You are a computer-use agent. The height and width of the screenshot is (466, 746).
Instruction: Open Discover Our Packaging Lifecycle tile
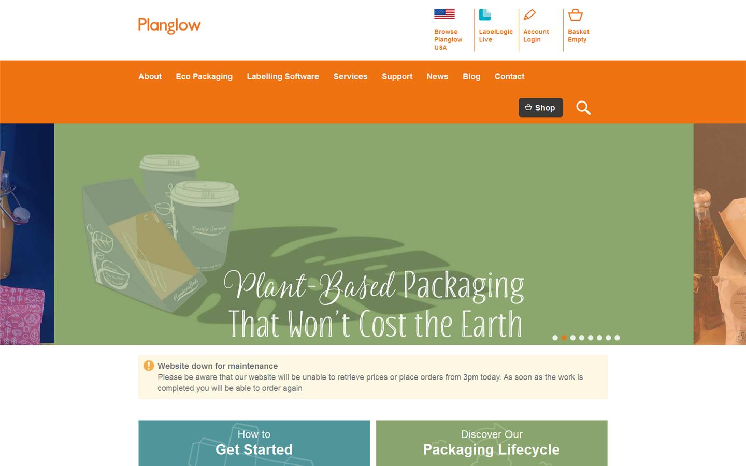(492, 443)
